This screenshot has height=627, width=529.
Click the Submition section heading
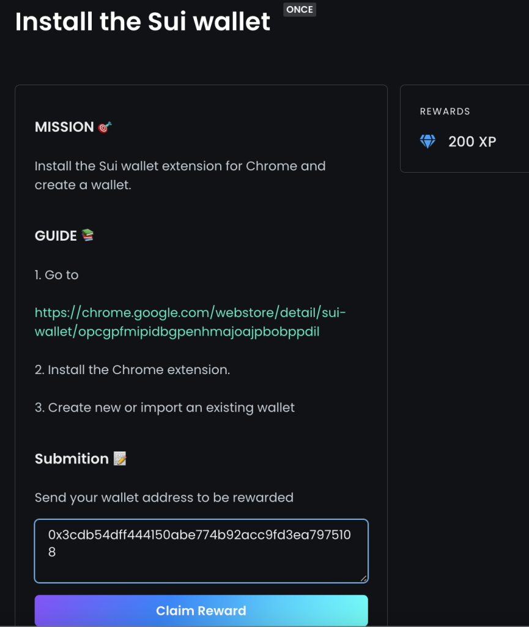tap(72, 459)
